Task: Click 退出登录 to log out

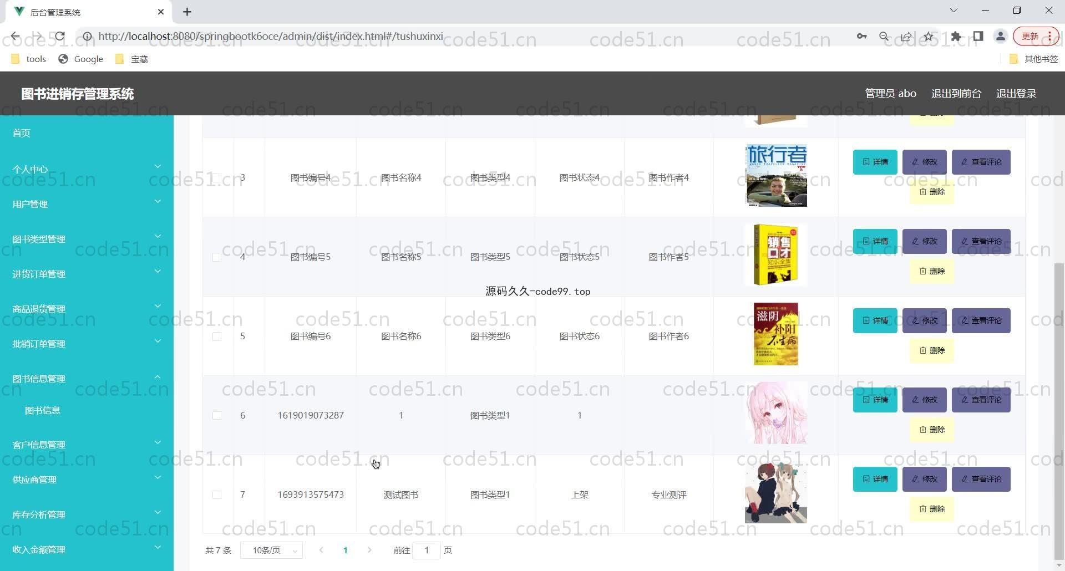Action: click(x=1016, y=93)
